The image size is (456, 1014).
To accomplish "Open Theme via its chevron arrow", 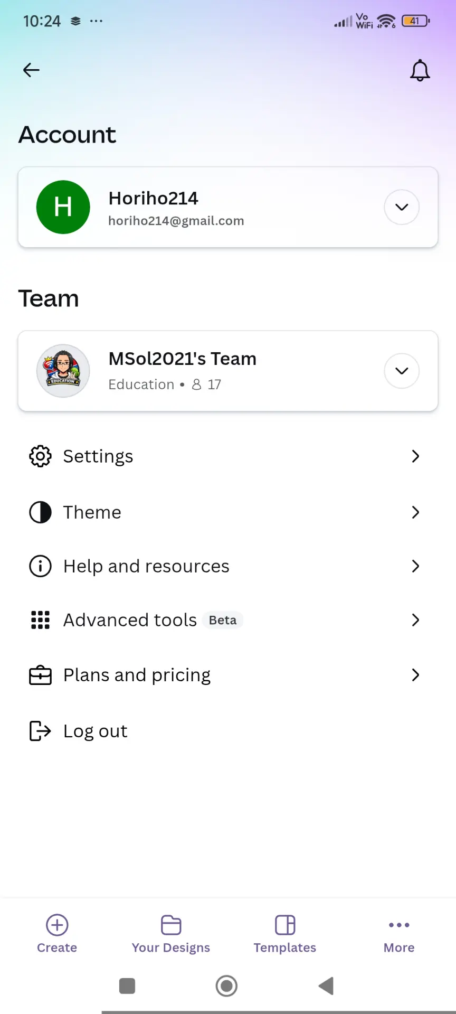I will pyautogui.click(x=415, y=512).
